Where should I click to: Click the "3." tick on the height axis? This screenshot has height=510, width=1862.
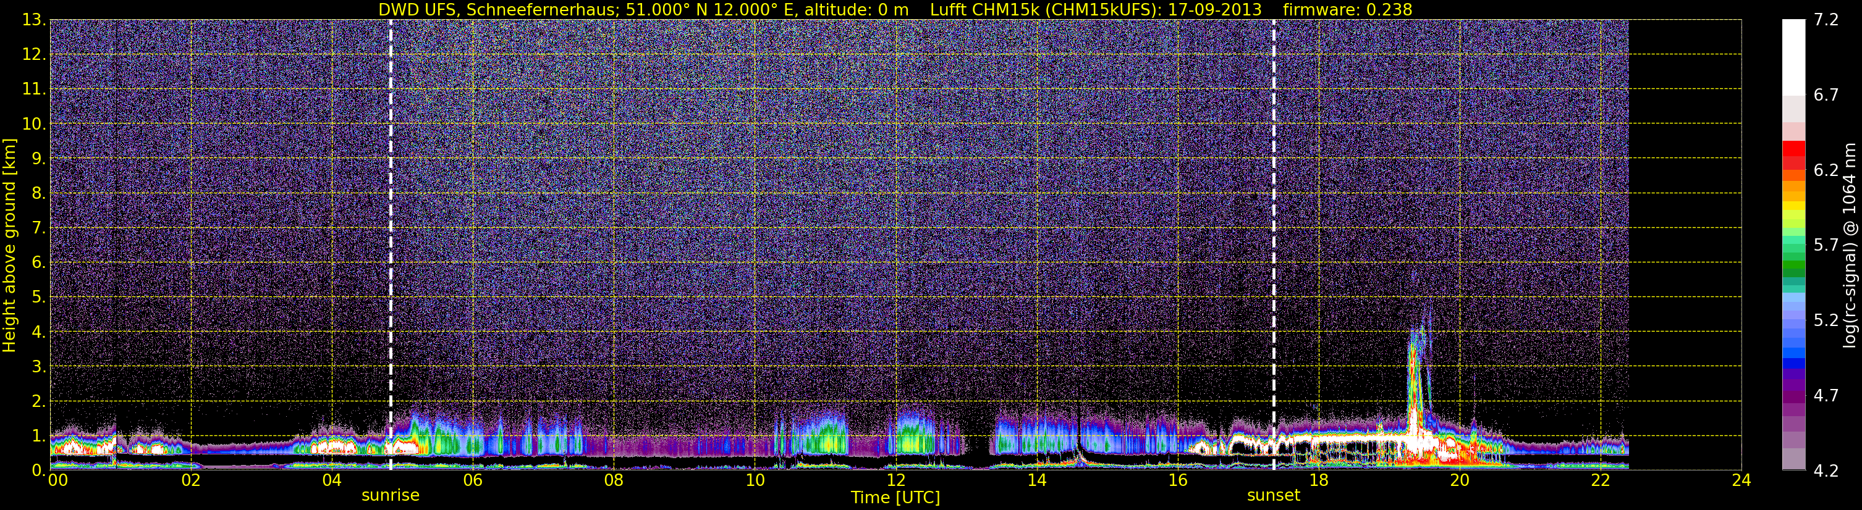coord(38,366)
